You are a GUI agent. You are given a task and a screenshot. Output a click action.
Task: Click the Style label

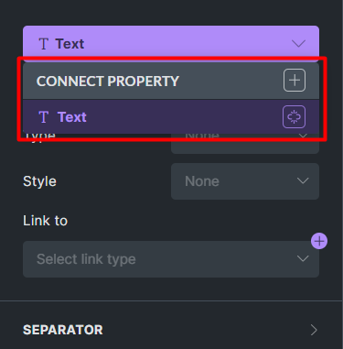tap(39, 181)
